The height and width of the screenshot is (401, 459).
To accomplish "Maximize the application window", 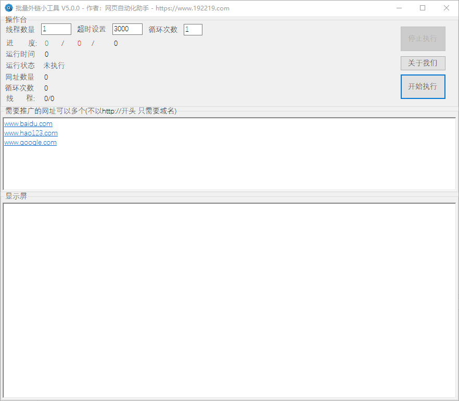I will coord(423,8).
